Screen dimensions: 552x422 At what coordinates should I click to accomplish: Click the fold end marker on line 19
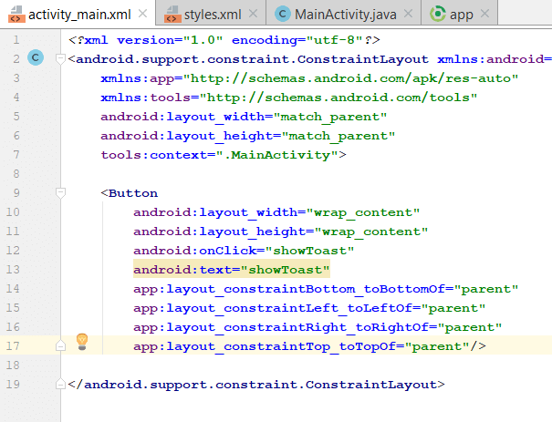pyautogui.click(x=60, y=384)
